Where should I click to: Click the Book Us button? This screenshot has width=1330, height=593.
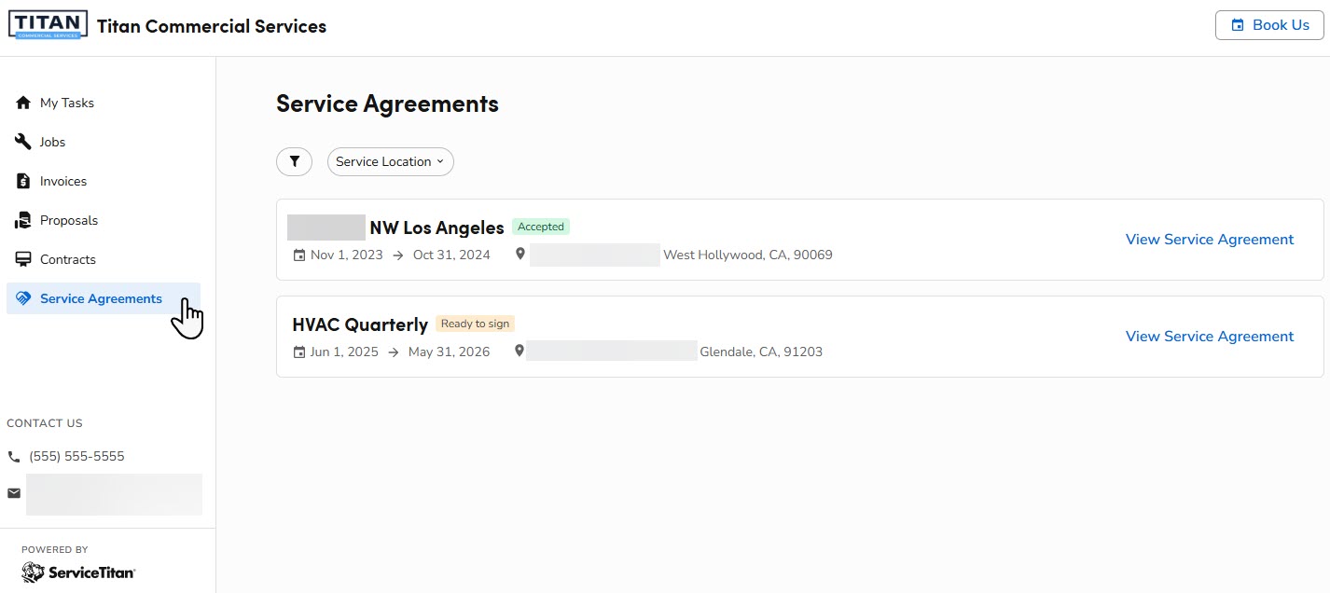coord(1269,25)
